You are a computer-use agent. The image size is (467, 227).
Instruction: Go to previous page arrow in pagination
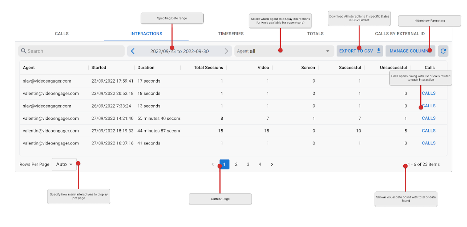[x=212, y=165]
